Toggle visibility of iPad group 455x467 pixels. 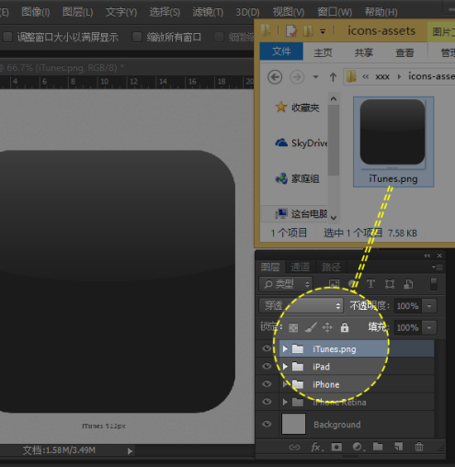coord(267,366)
